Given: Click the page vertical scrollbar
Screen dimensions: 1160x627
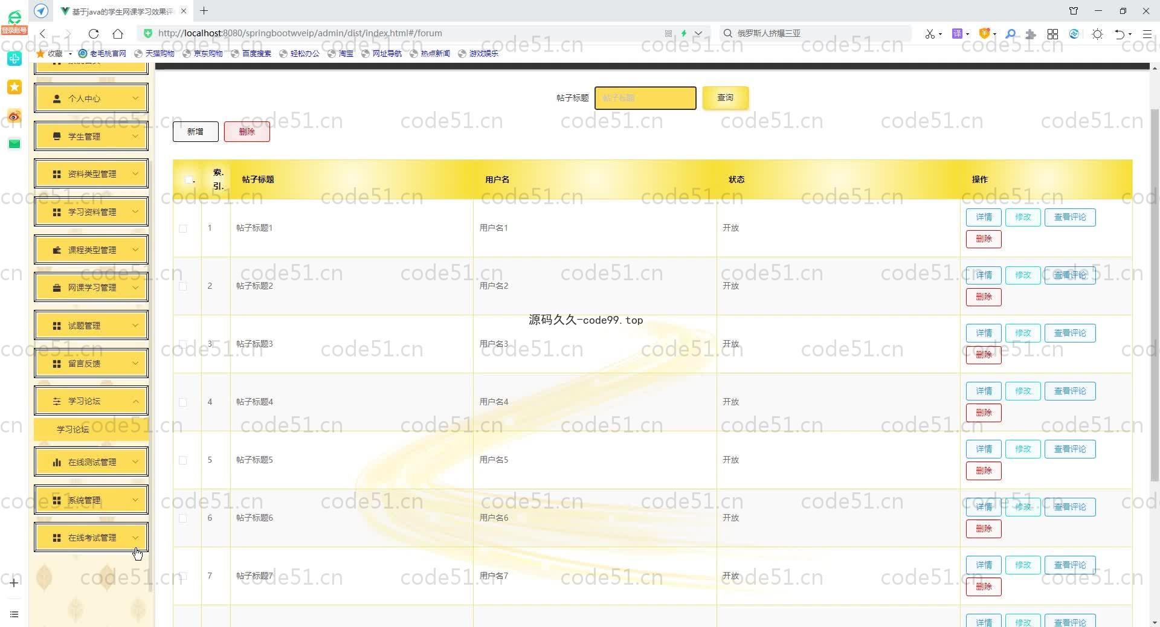Looking at the screenshot, I should click(1155, 295).
